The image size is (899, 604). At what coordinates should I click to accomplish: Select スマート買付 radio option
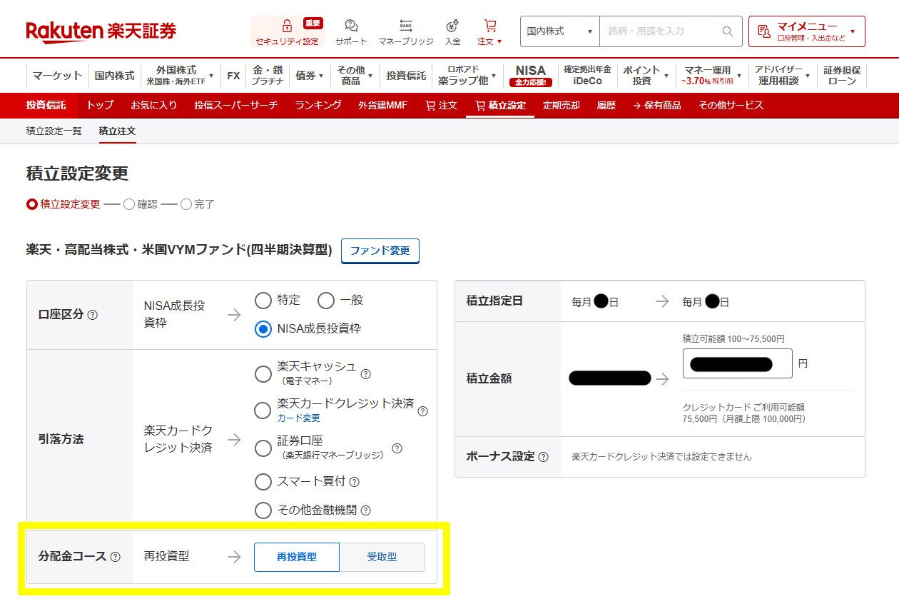coord(263,482)
